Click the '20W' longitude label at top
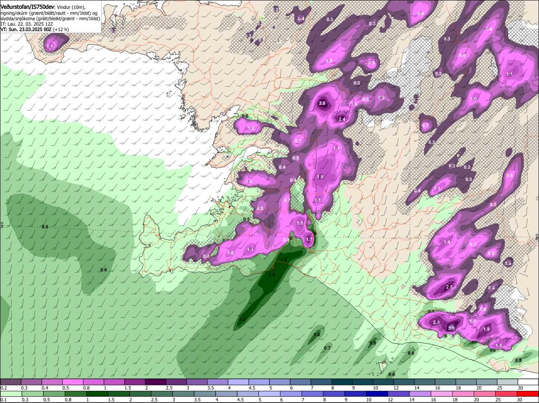Image resolution: width=539 pixels, height=403 pixels. (411, 2)
